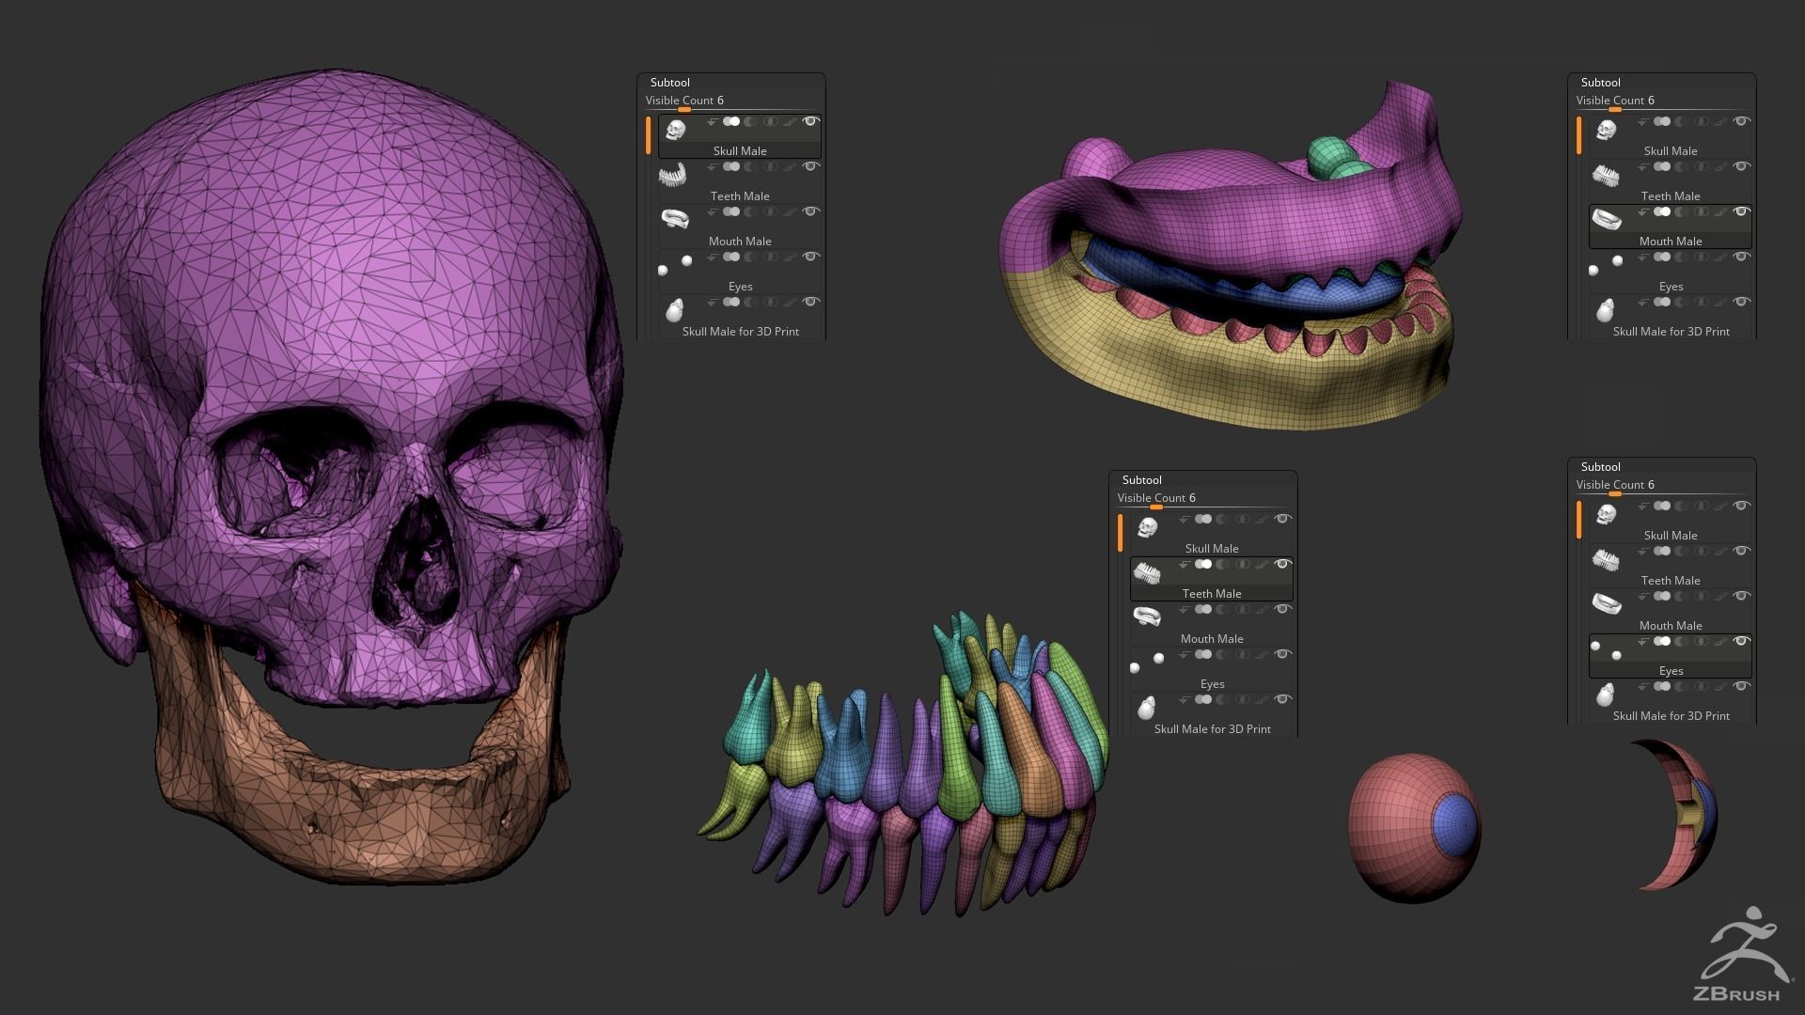Viewport: 1805px width, 1015px height.
Task: Set Teeth Male subtract mode in Teeth-selected panel
Action: pyautogui.click(x=1222, y=564)
